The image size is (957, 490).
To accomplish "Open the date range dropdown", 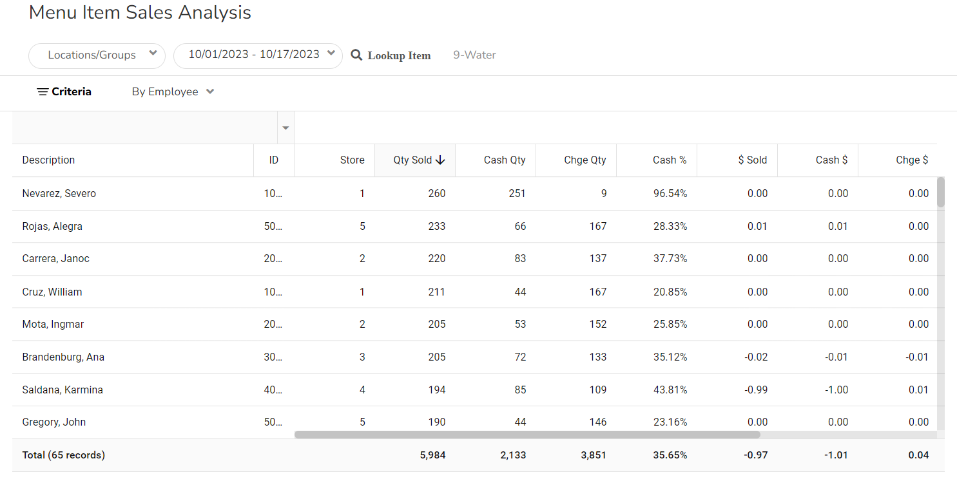I will click(x=258, y=55).
